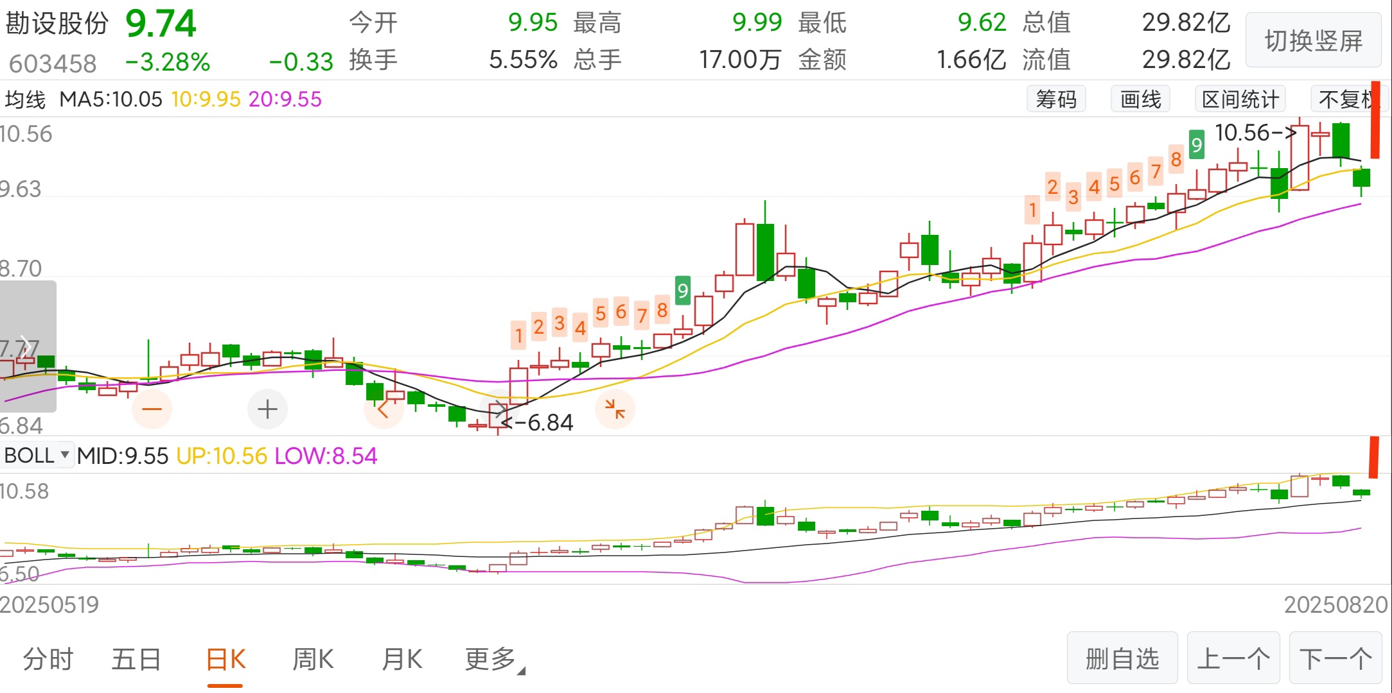Screen dimensions: 1392x693
Task: Switch to 周K tab
Action: (313, 659)
